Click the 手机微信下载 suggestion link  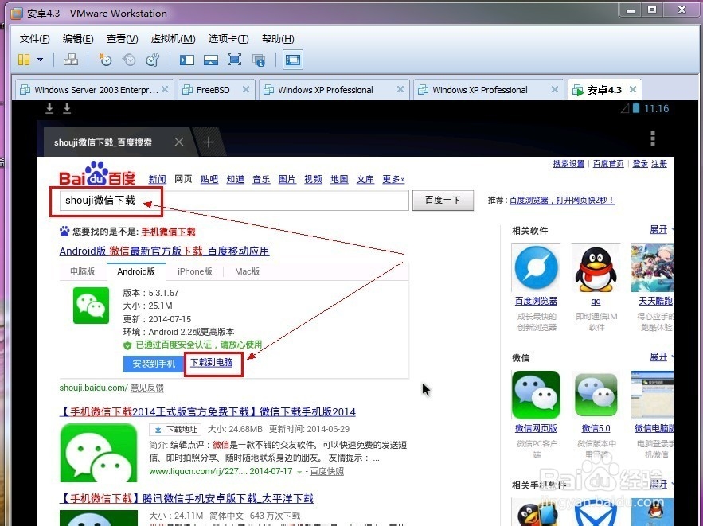(x=168, y=232)
